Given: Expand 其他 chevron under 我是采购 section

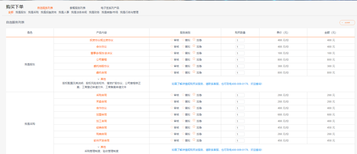Looking at the screenshot, I should pyautogui.click(x=99, y=147).
